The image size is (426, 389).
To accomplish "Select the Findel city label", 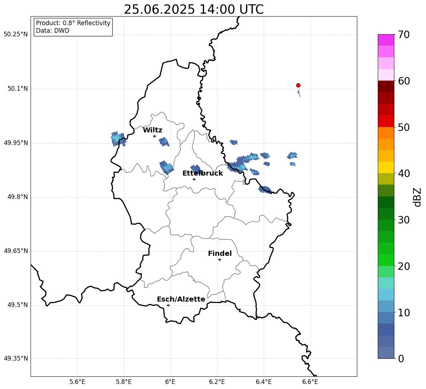I will pyautogui.click(x=220, y=253).
